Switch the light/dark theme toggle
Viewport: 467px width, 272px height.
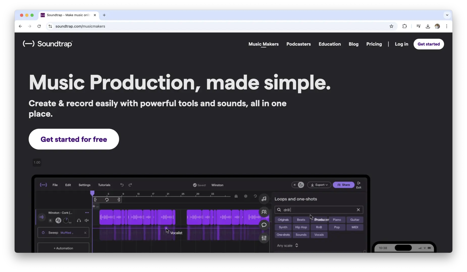tap(298, 185)
